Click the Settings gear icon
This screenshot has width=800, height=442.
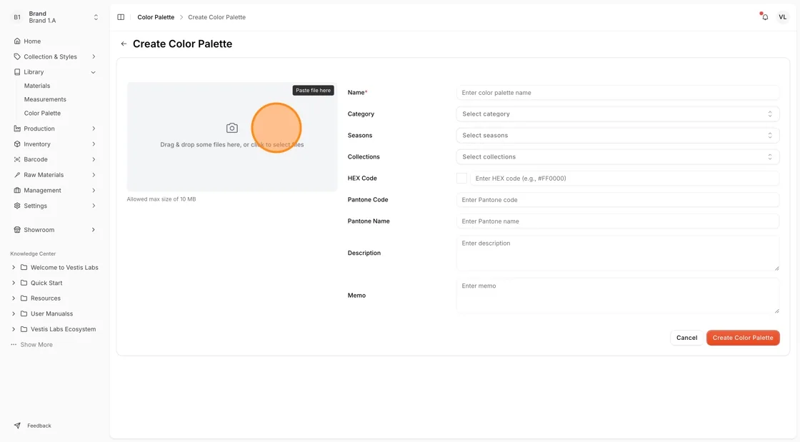pyautogui.click(x=17, y=206)
